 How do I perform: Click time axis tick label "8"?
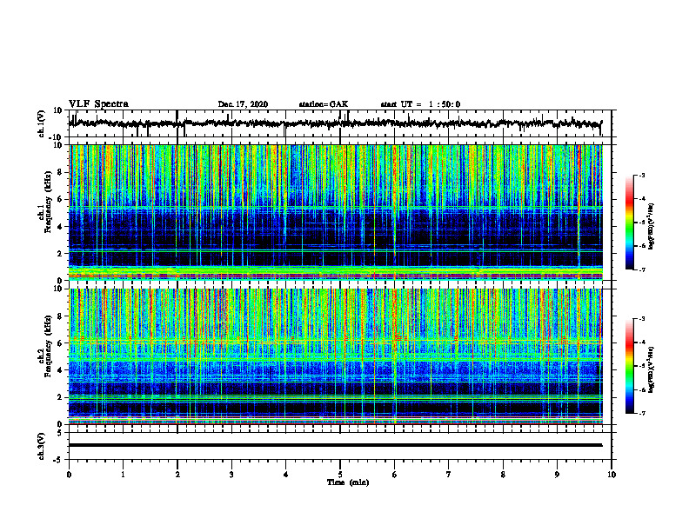tap(503, 475)
